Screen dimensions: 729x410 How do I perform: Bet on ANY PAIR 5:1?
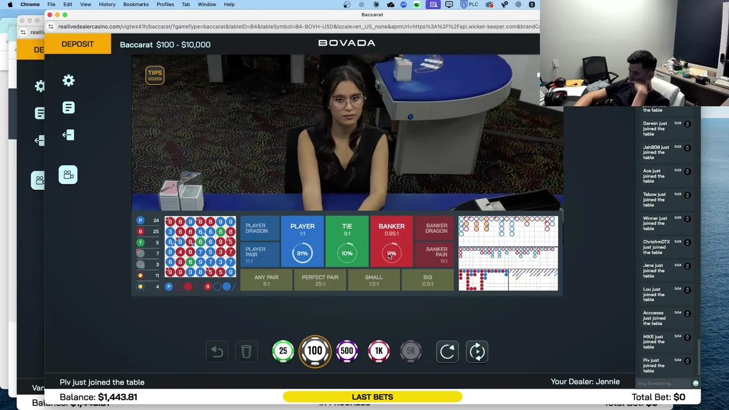pos(267,280)
